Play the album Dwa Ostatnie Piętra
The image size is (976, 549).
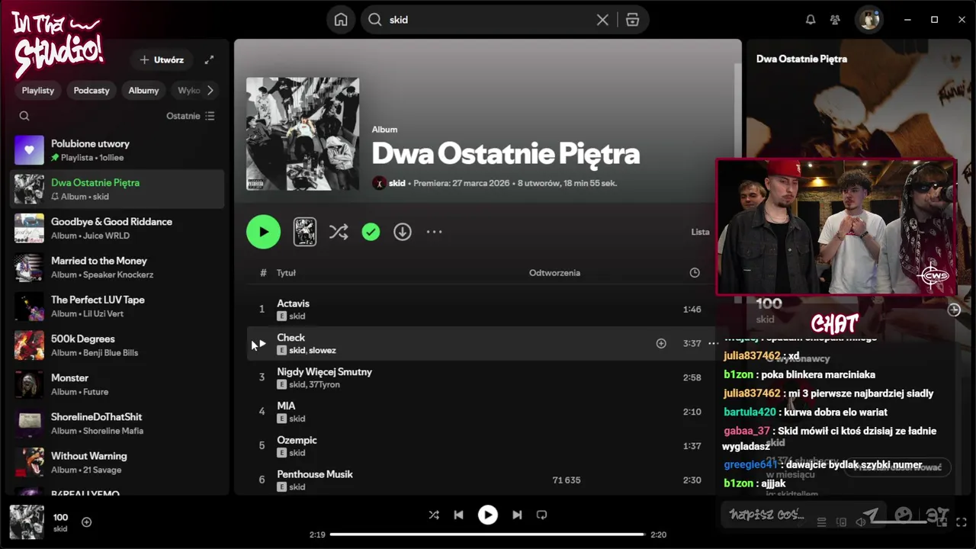(x=263, y=232)
